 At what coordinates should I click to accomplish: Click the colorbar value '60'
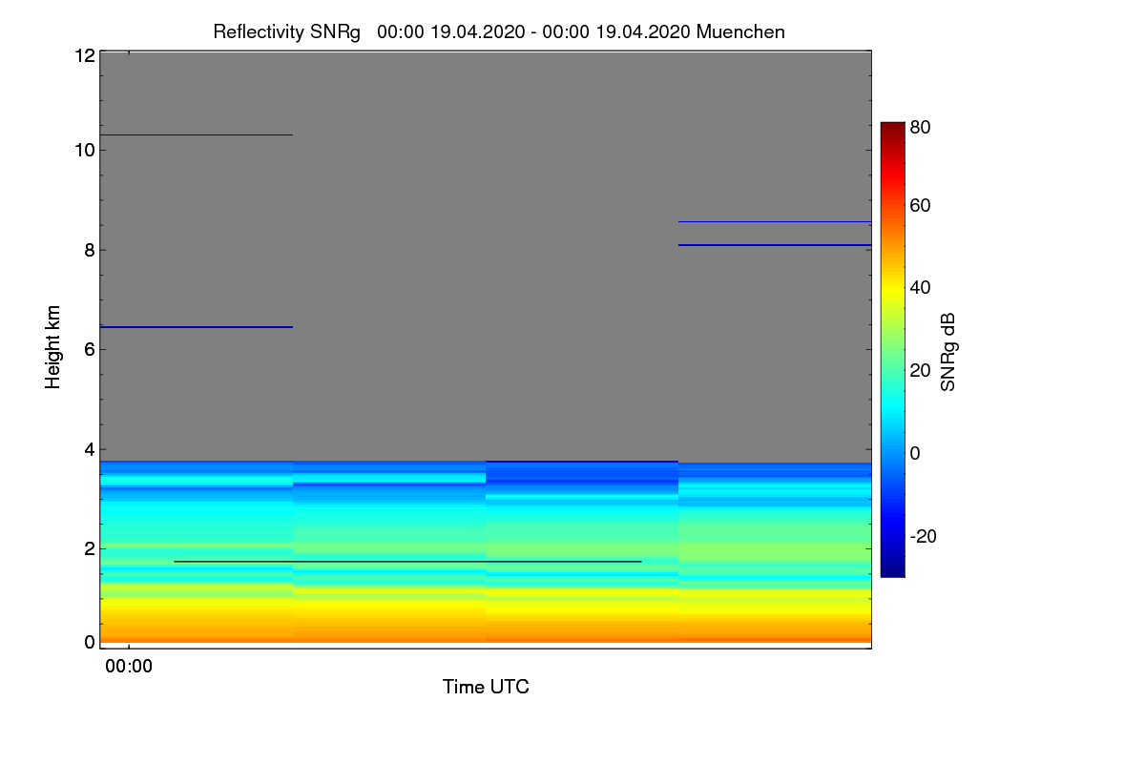tap(921, 205)
